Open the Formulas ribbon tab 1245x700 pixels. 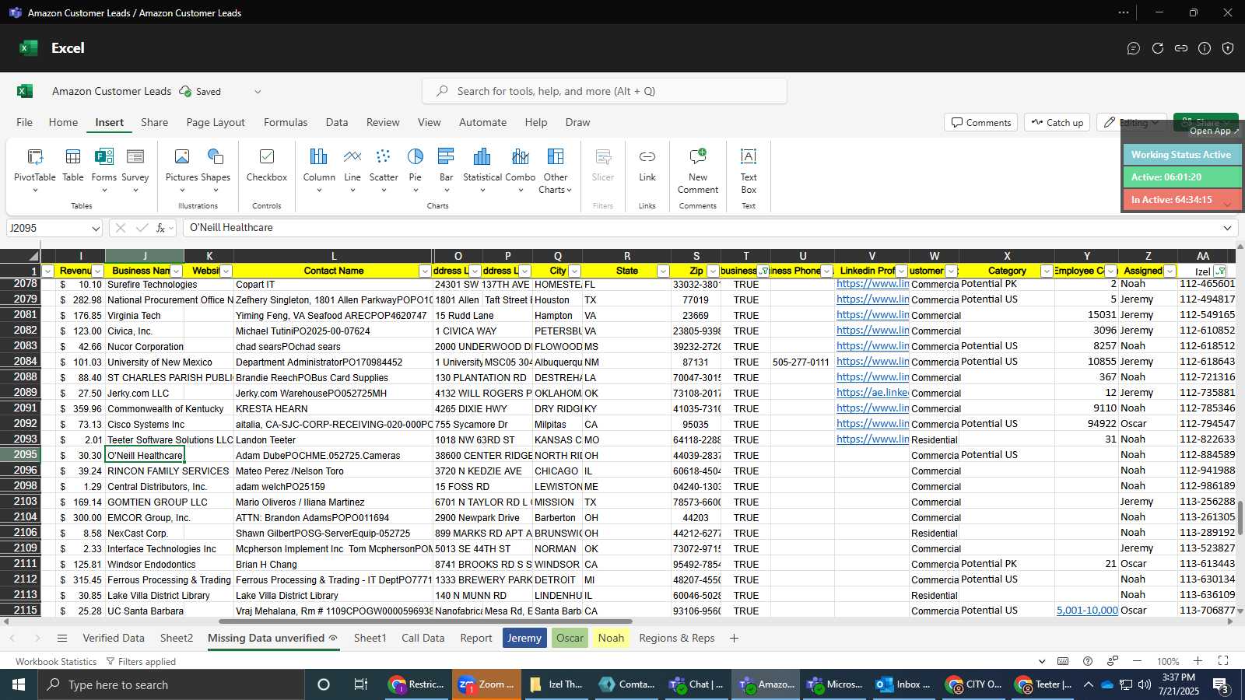point(286,122)
